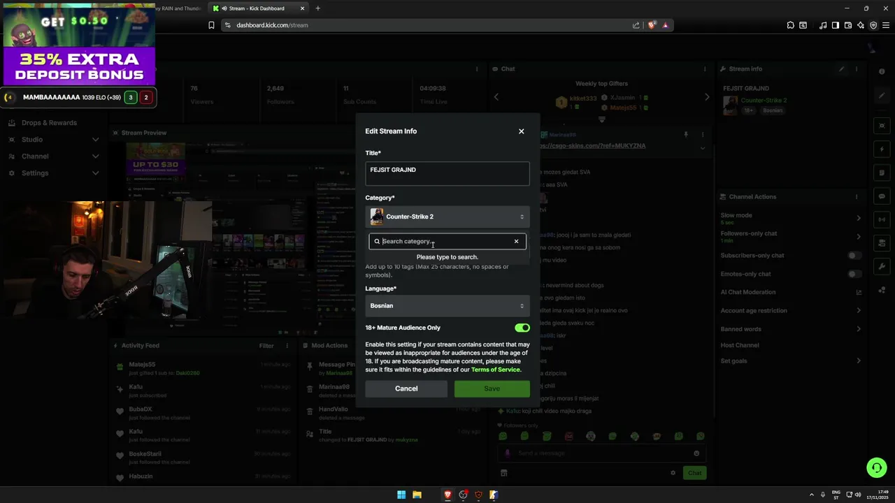Open Brave VPN shield icon

pos(873,25)
